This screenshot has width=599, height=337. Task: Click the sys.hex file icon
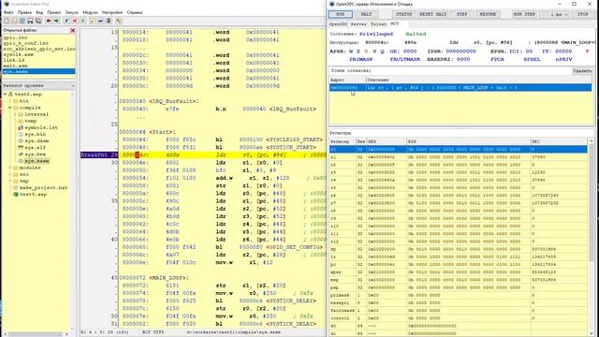point(21,154)
